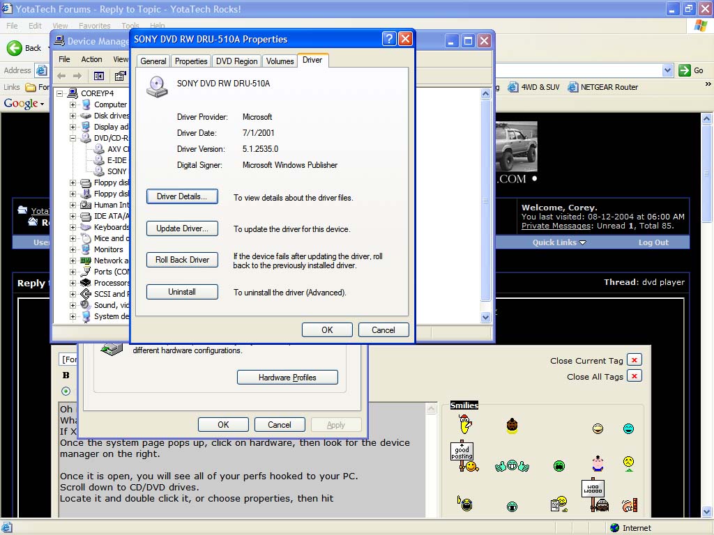
Task: Click the reply message text area
Action: (x=242, y=460)
